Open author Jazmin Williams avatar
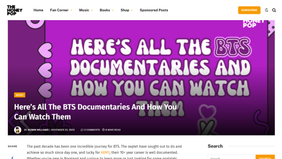 [x=18, y=130]
